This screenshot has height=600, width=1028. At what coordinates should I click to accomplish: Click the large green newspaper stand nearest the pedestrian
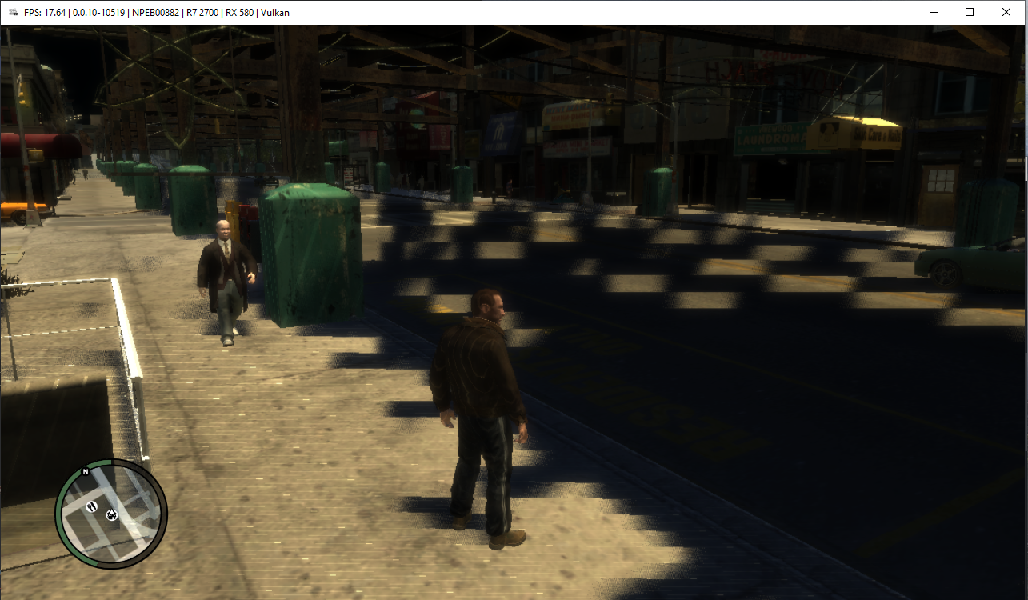coord(311,254)
